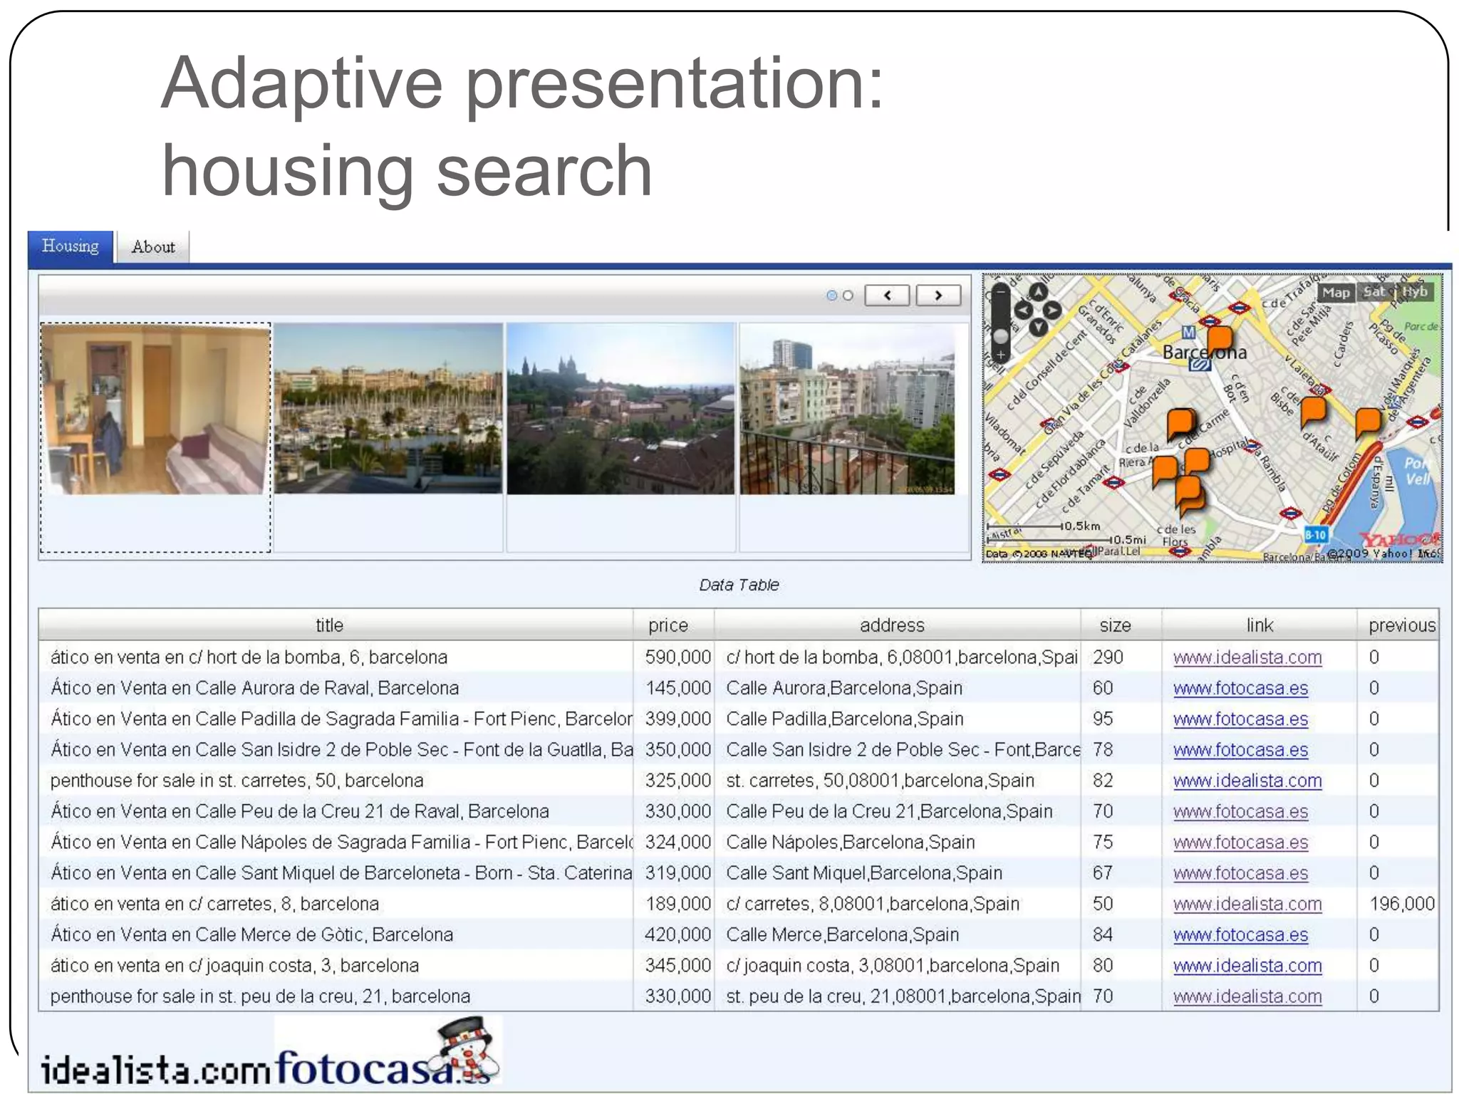Screen dimensions: 1459x1094
Task: Click the blue metro M icon on map
Action: [x=1188, y=333]
